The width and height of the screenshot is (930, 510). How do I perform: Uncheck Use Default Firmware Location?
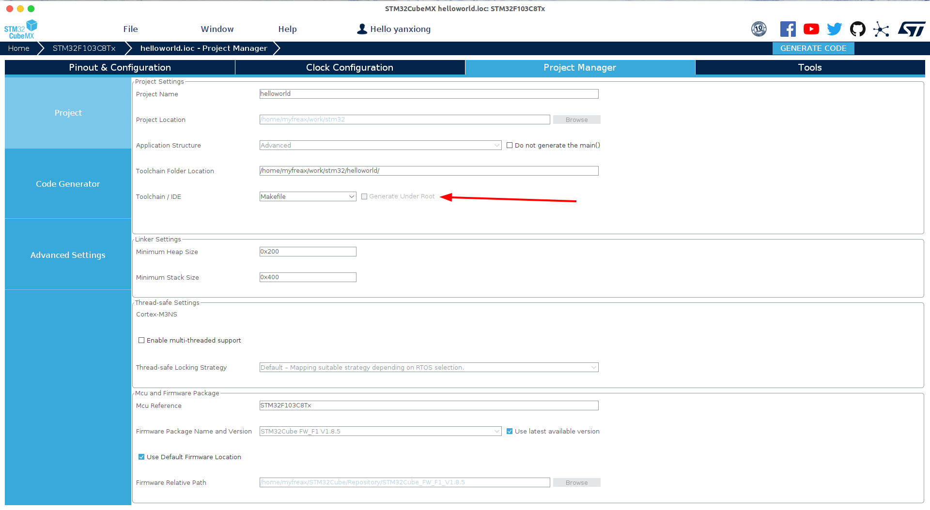coord(141,457)
